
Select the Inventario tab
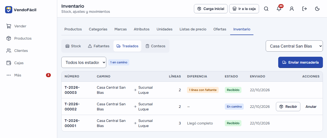click(x=242, y=29)
